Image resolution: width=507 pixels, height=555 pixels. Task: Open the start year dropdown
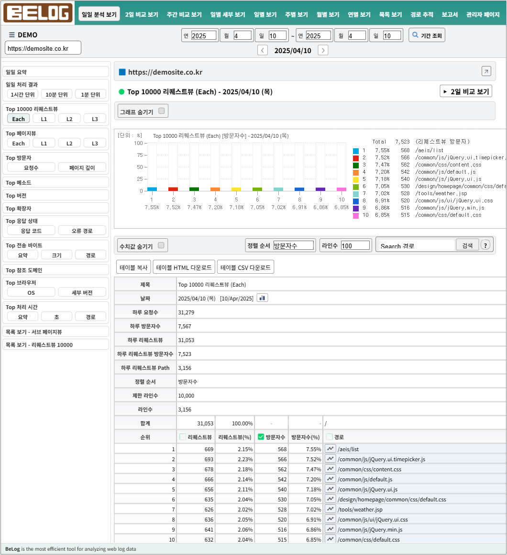[204, 35]
